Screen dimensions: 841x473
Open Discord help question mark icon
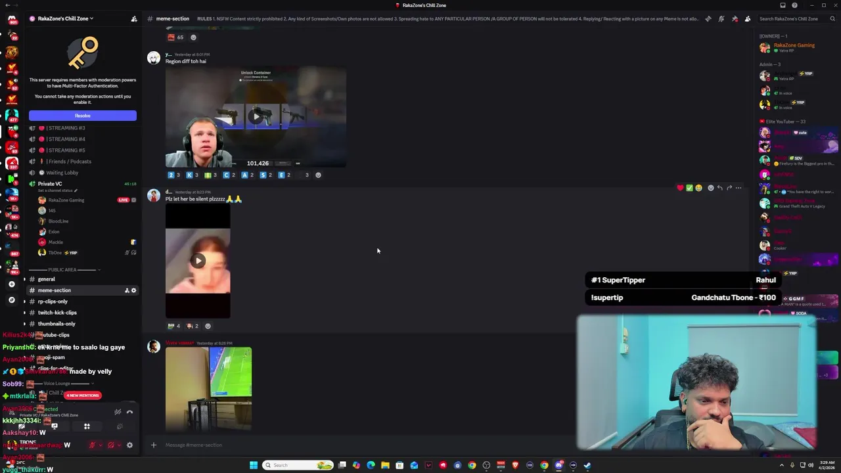(794, 5)
